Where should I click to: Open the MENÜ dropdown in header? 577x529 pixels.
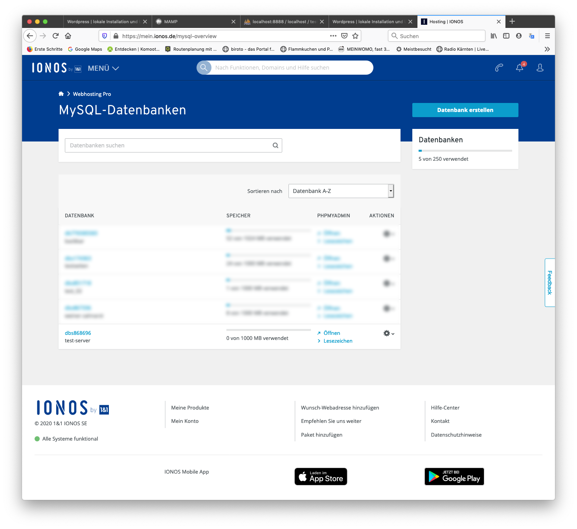[103, 68]
